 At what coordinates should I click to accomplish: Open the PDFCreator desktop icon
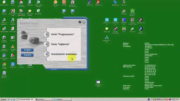pyautogui.click(x=12, y=29)
